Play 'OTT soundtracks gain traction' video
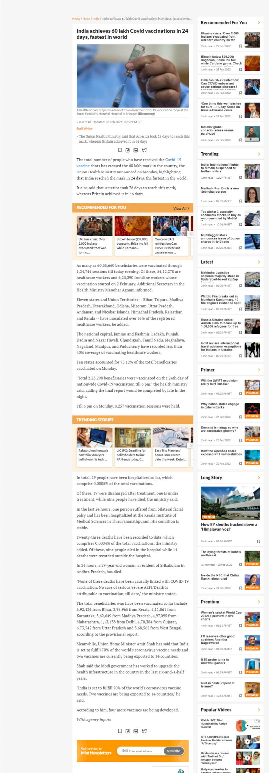This screenshot has height=773, width=269. point(247,742)
